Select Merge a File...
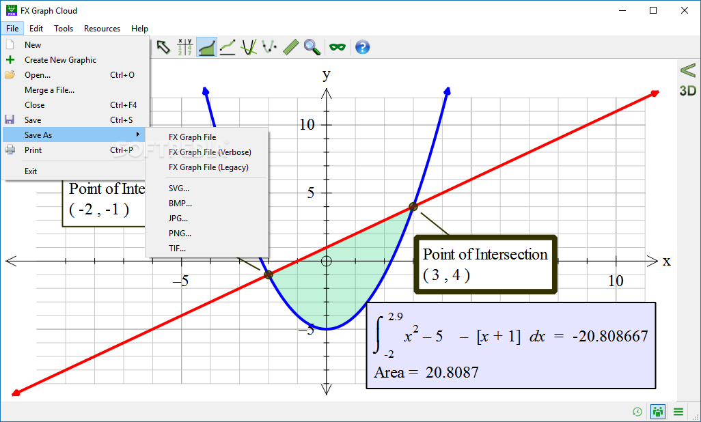701x422 pixels. coord(75,90)
